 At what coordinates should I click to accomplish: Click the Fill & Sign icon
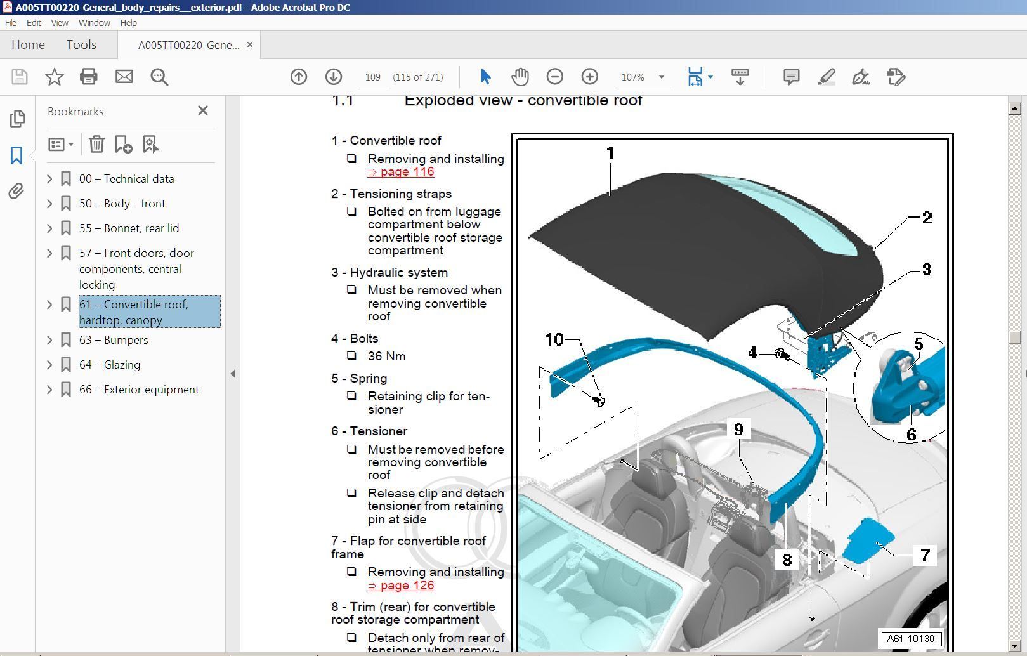[x=861, y=77]
